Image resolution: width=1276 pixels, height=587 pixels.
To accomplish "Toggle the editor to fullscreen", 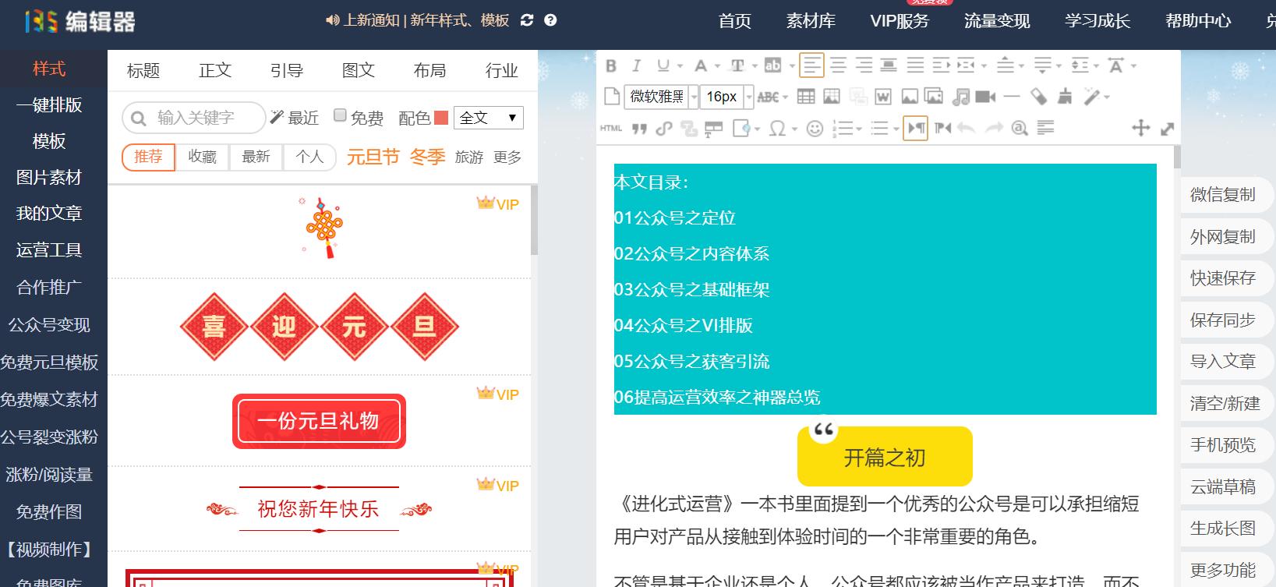I will tap(1167, 129).
